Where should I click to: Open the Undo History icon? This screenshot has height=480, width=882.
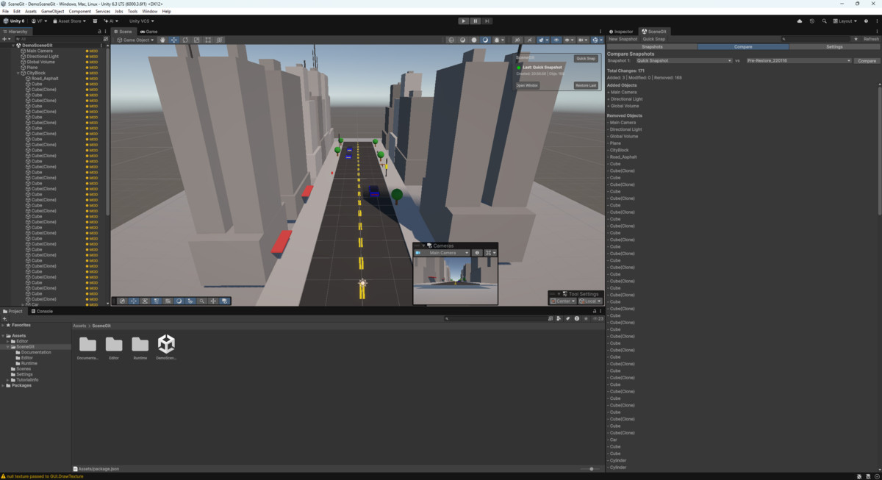812,21
